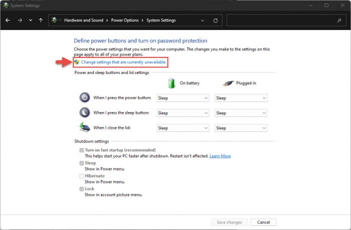Open recent locations dropdown chevron
Viewport: 351px width, 230px height.
pyautogui.click(x=31, y=20)
